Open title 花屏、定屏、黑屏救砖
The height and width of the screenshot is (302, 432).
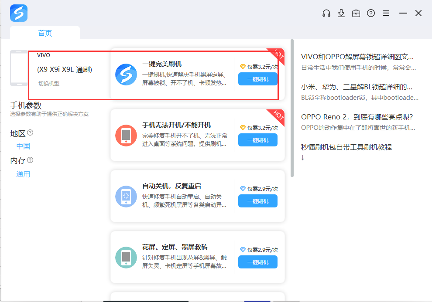[175, 247]
